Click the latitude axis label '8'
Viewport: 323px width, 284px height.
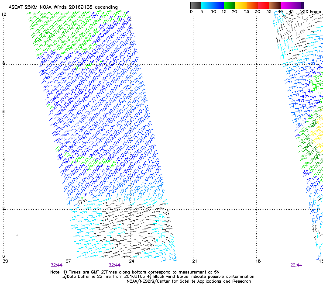pyautogui.click(x=3, y=63)
